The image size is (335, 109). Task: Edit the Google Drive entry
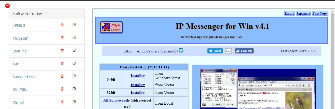(x=74, y=76)
